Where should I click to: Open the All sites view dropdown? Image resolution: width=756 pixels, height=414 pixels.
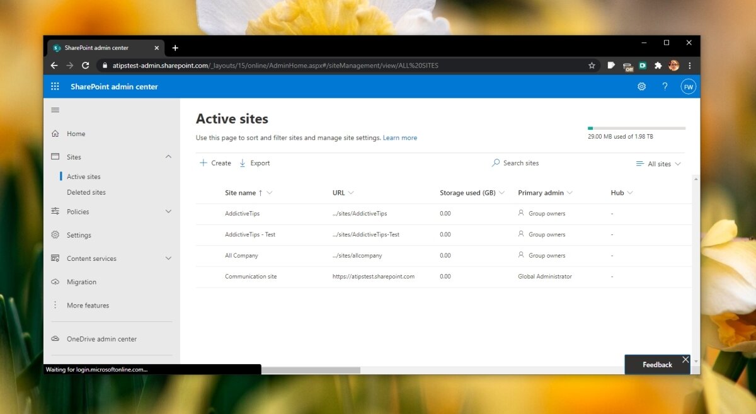point(658,164)
